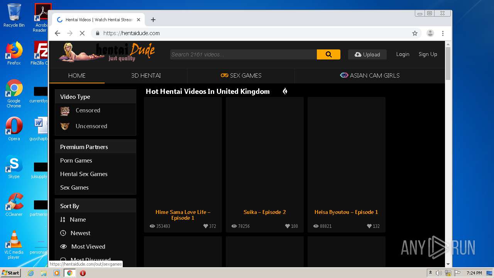
Task: Click the browser back arrow
Action: pyautogui.click(x=58, y=33)
